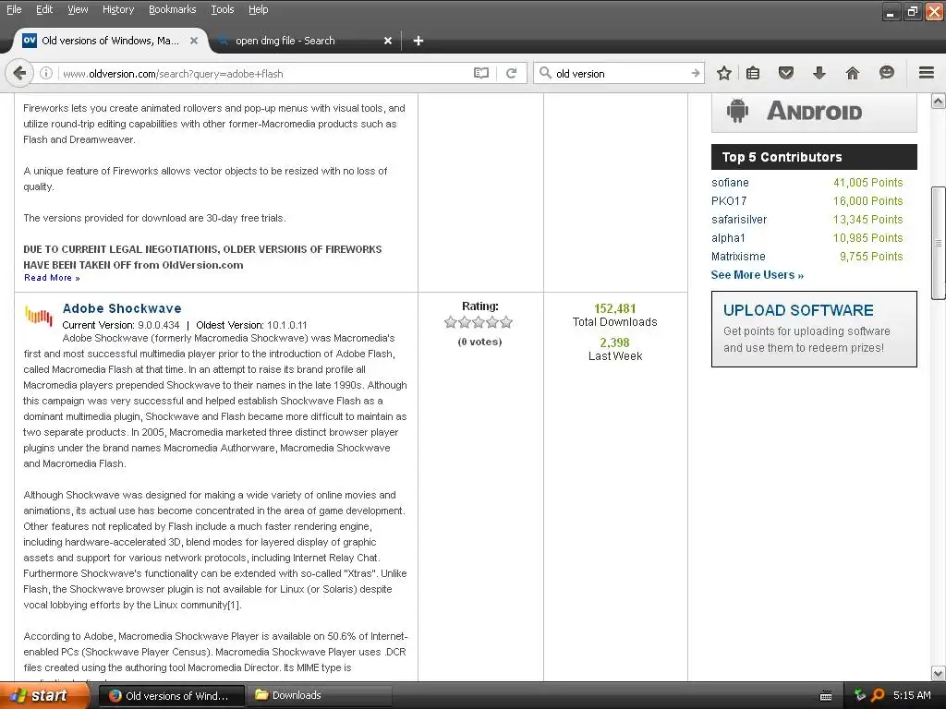946x709 pixels.
Task: Click the 152,481 total downloads number
Action: (x=614, y=308)
